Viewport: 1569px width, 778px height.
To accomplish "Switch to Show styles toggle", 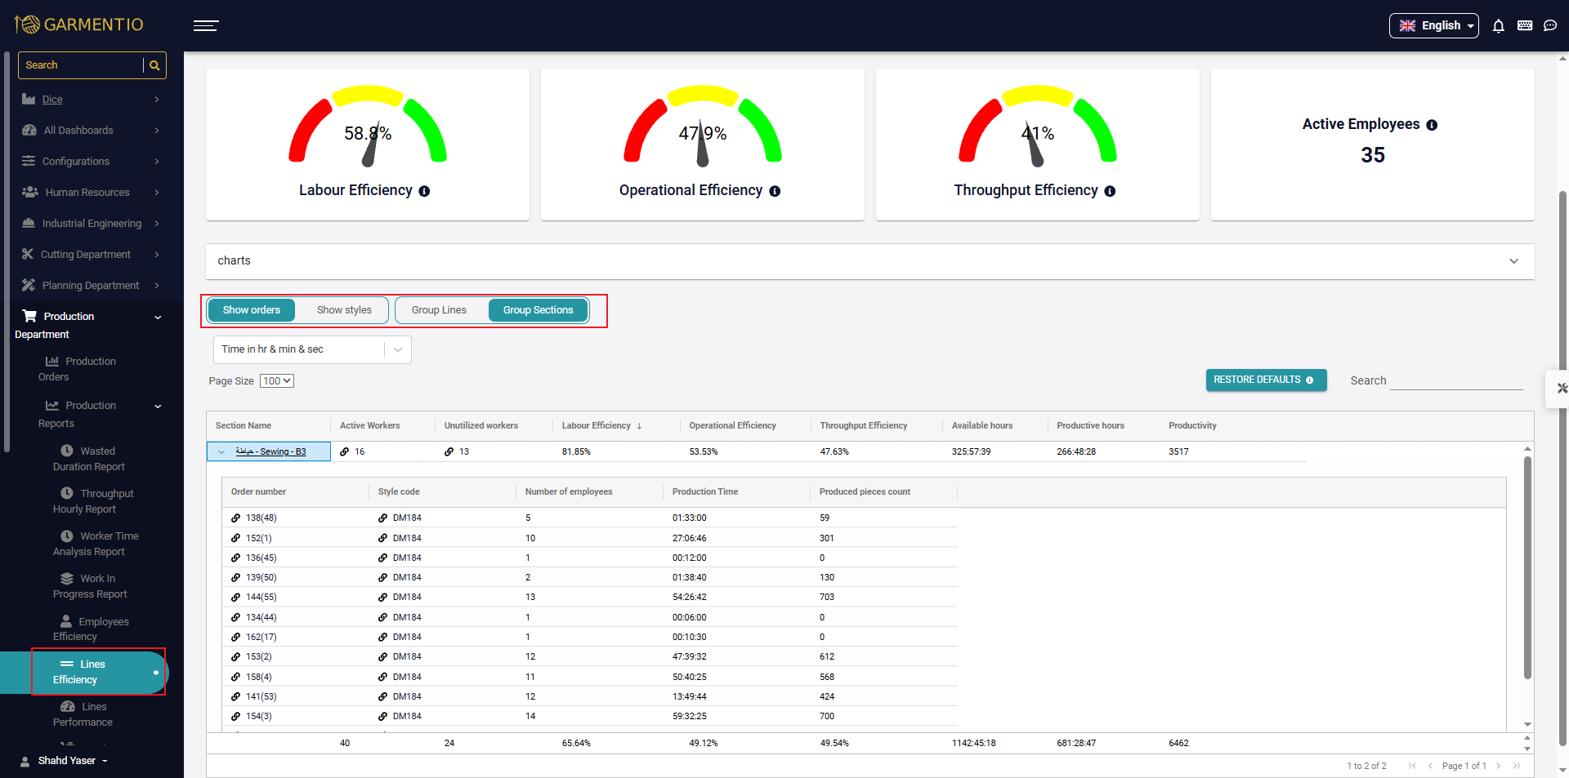I will pos(344,310).
